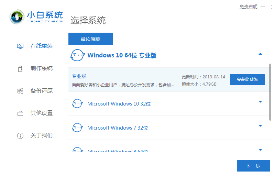This screenshot has width=274, height=176.
Task: Expand the Microsoft Windows 7 32位 row
Action: pyautogui.click(x=260, y=126)
